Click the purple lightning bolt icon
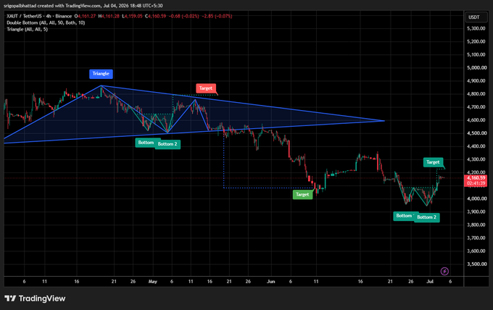Viewport: 493px width, 310px height. 444,271
